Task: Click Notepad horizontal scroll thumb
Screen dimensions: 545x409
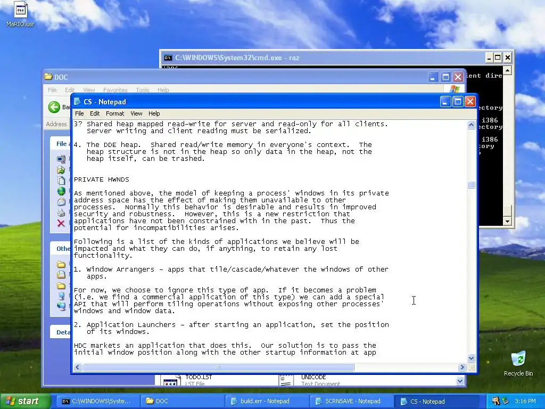Action: click(218, 367)
